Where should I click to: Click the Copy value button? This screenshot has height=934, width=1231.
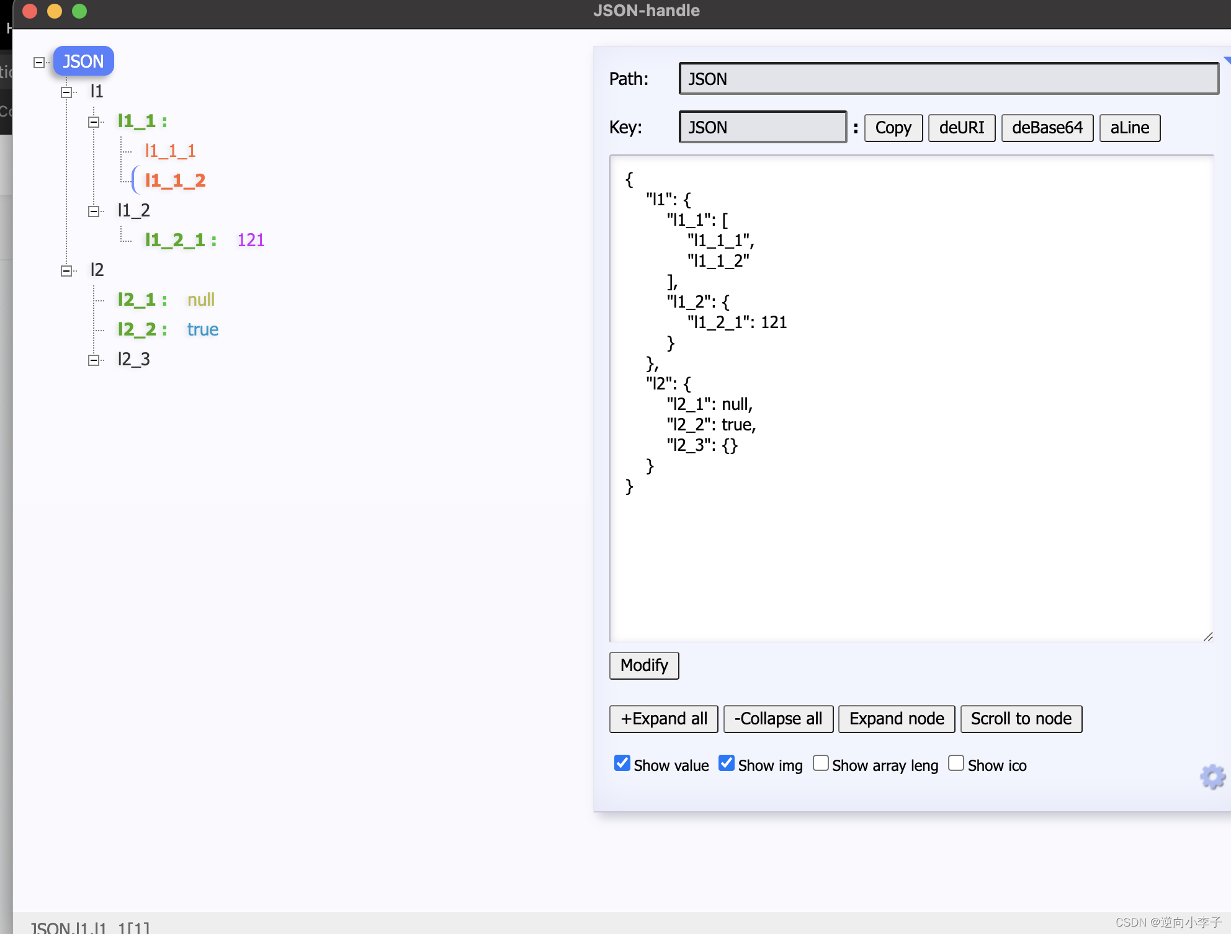click(890, 127)
